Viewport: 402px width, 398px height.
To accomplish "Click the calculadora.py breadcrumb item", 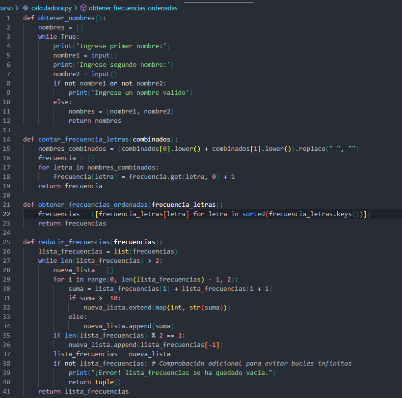I will (x=51, y=8).
